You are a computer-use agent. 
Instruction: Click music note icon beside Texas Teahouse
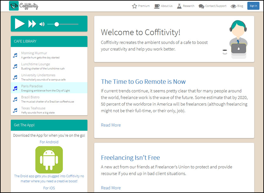pyautogui.click(x=15, y=110)
